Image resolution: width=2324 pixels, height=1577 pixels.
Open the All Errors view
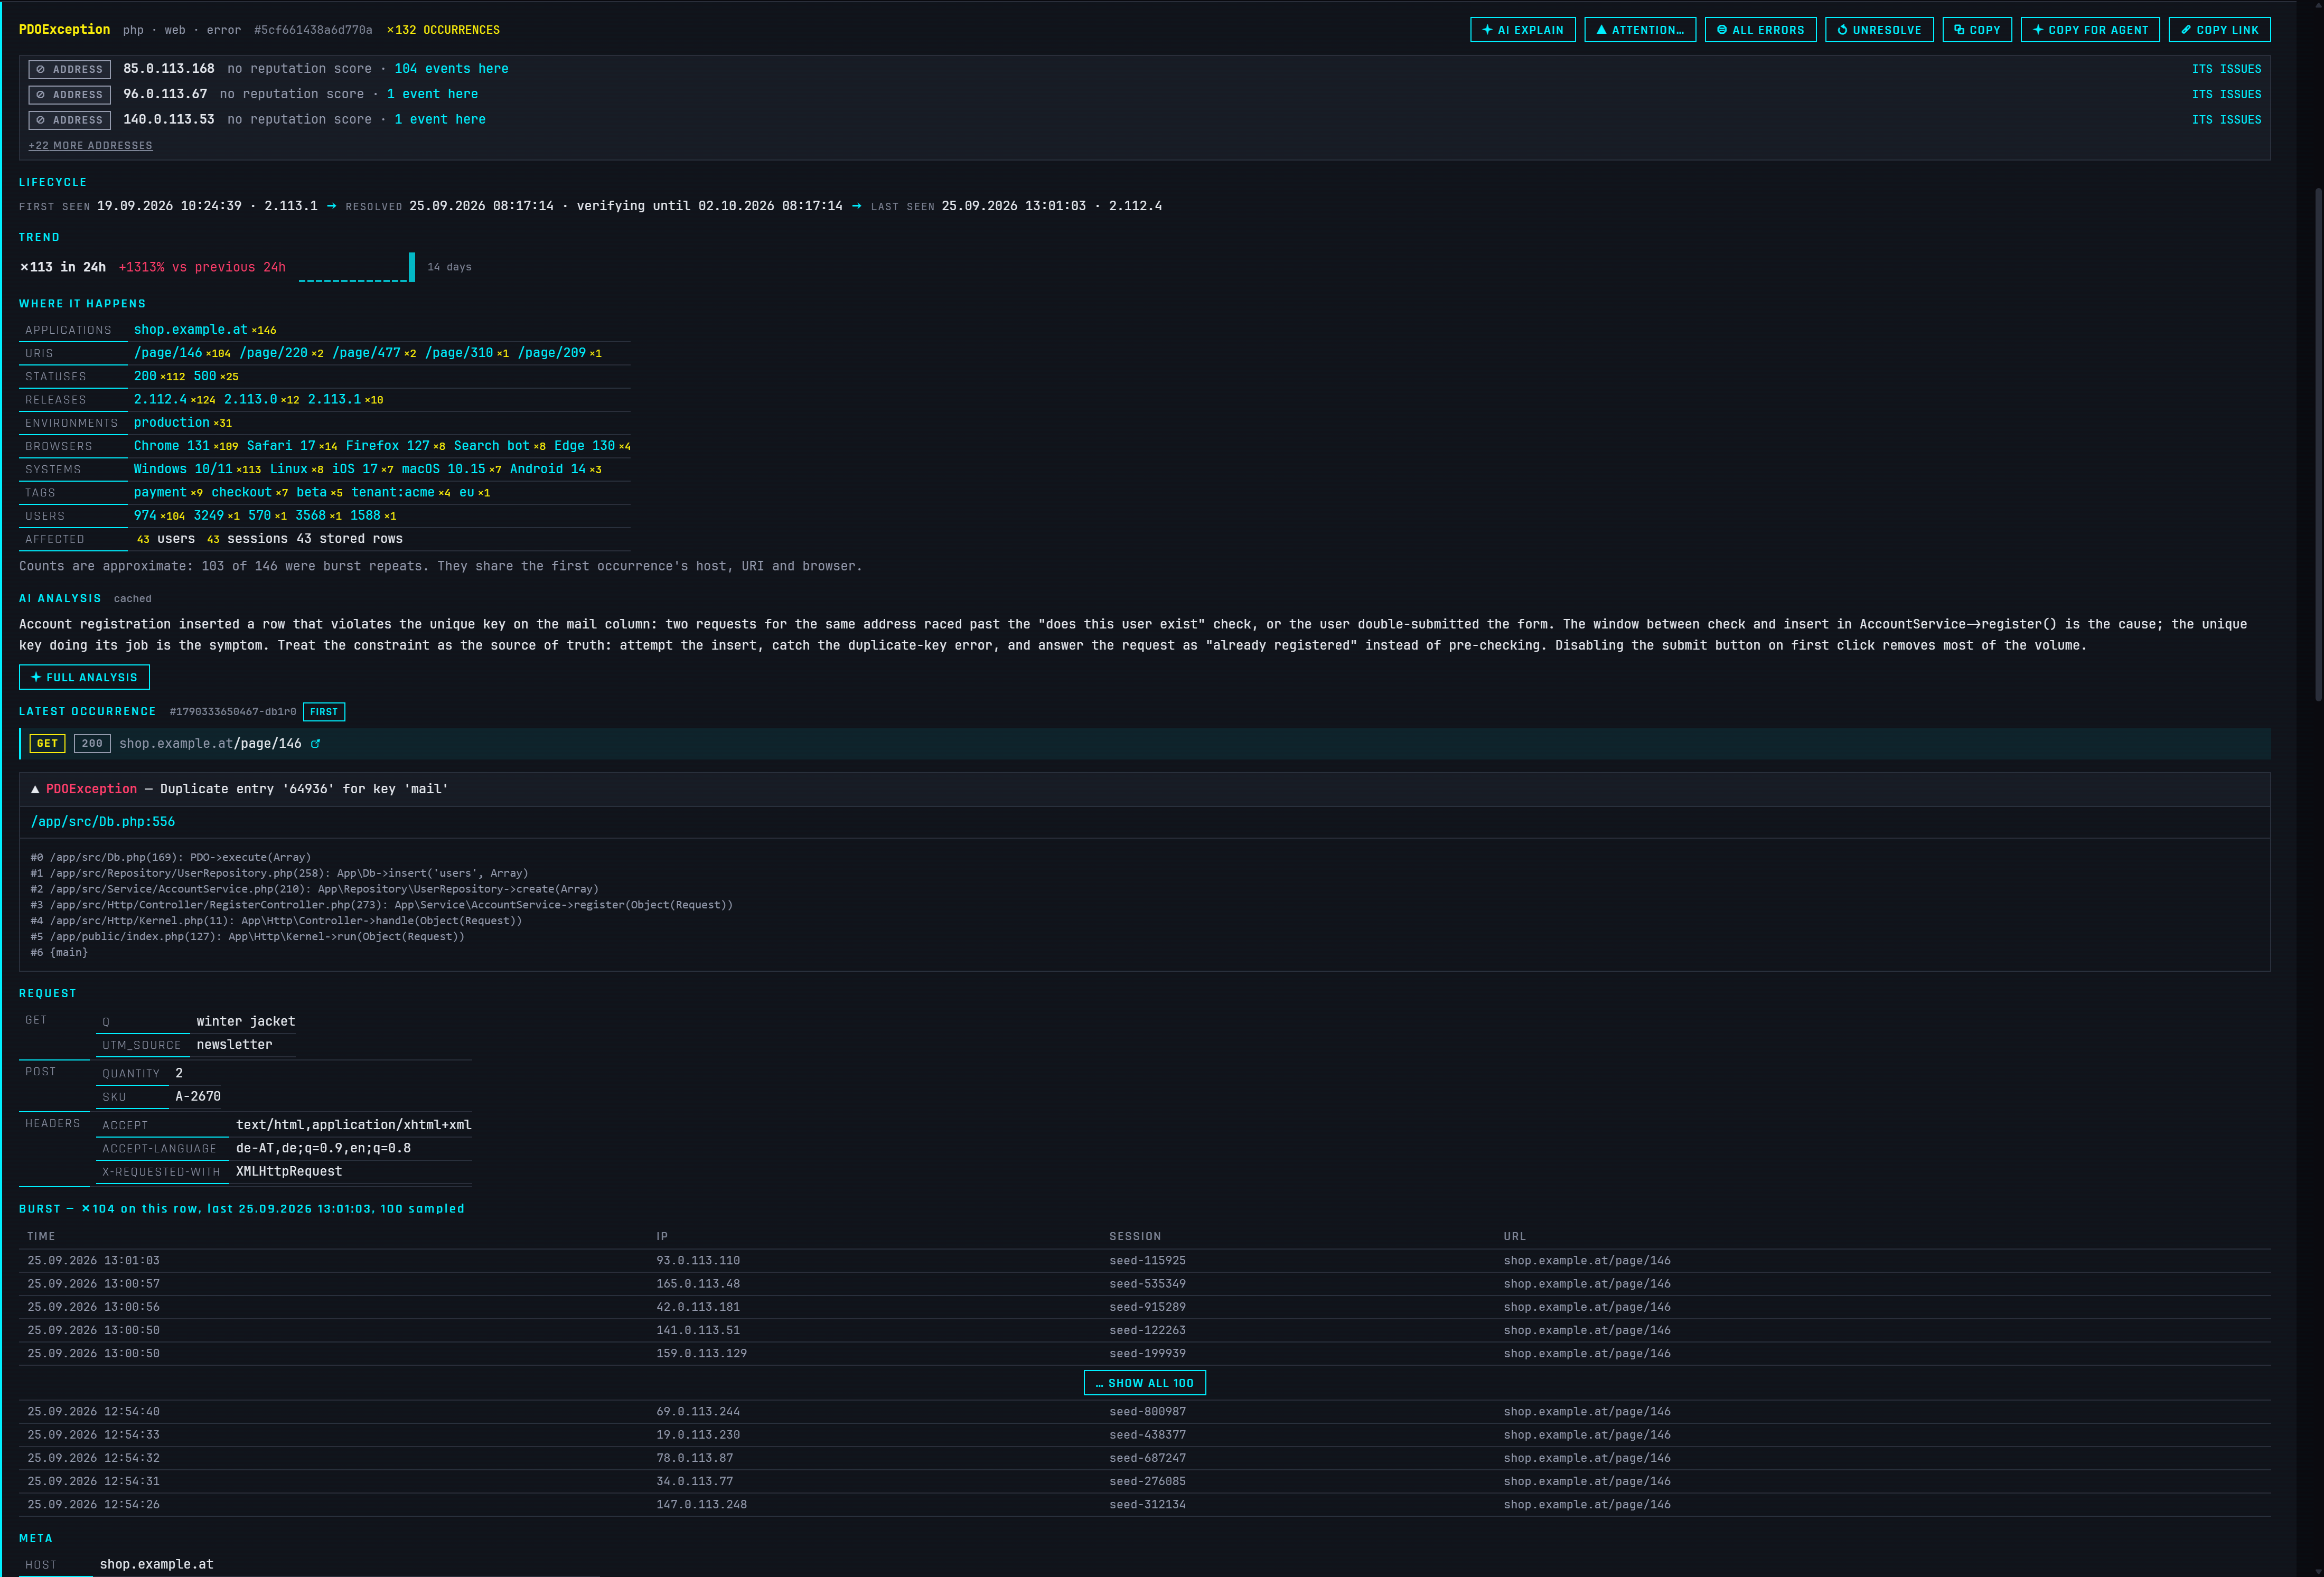coord(1760,30)
